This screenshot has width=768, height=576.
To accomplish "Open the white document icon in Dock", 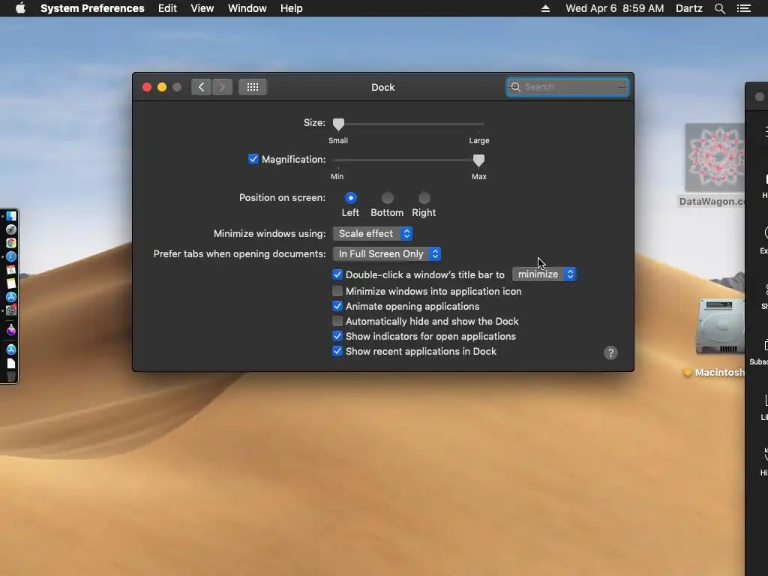I will click(x=11, y=364).
